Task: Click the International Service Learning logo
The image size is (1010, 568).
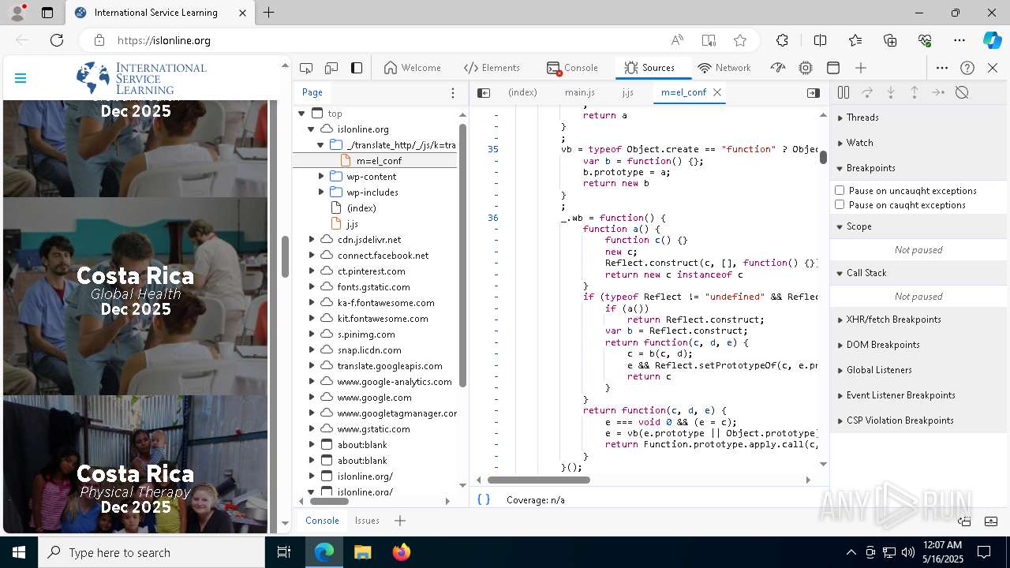Action: point(141,78)
